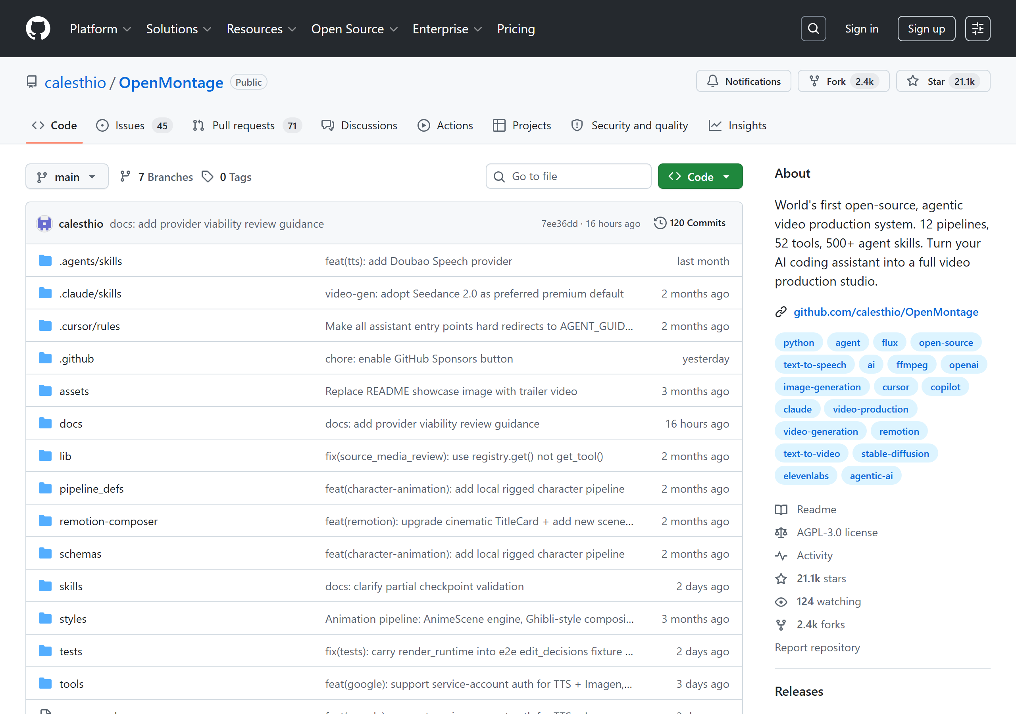The image size is (1016, 714).
Task: Click the elevenlabs topic tag
Action: tap(806, 476)
